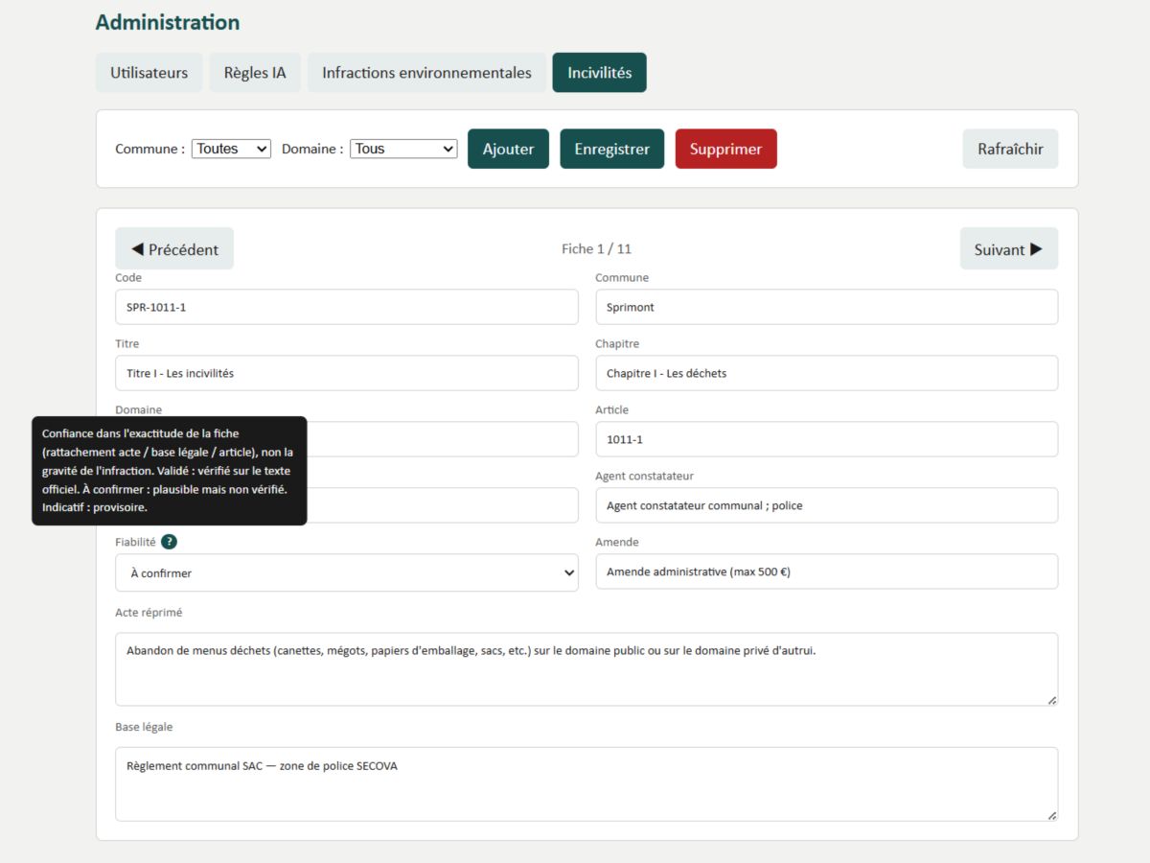Edit the Chapitre field
Viewport: 1150px width, 863px height.
(827, 373)
